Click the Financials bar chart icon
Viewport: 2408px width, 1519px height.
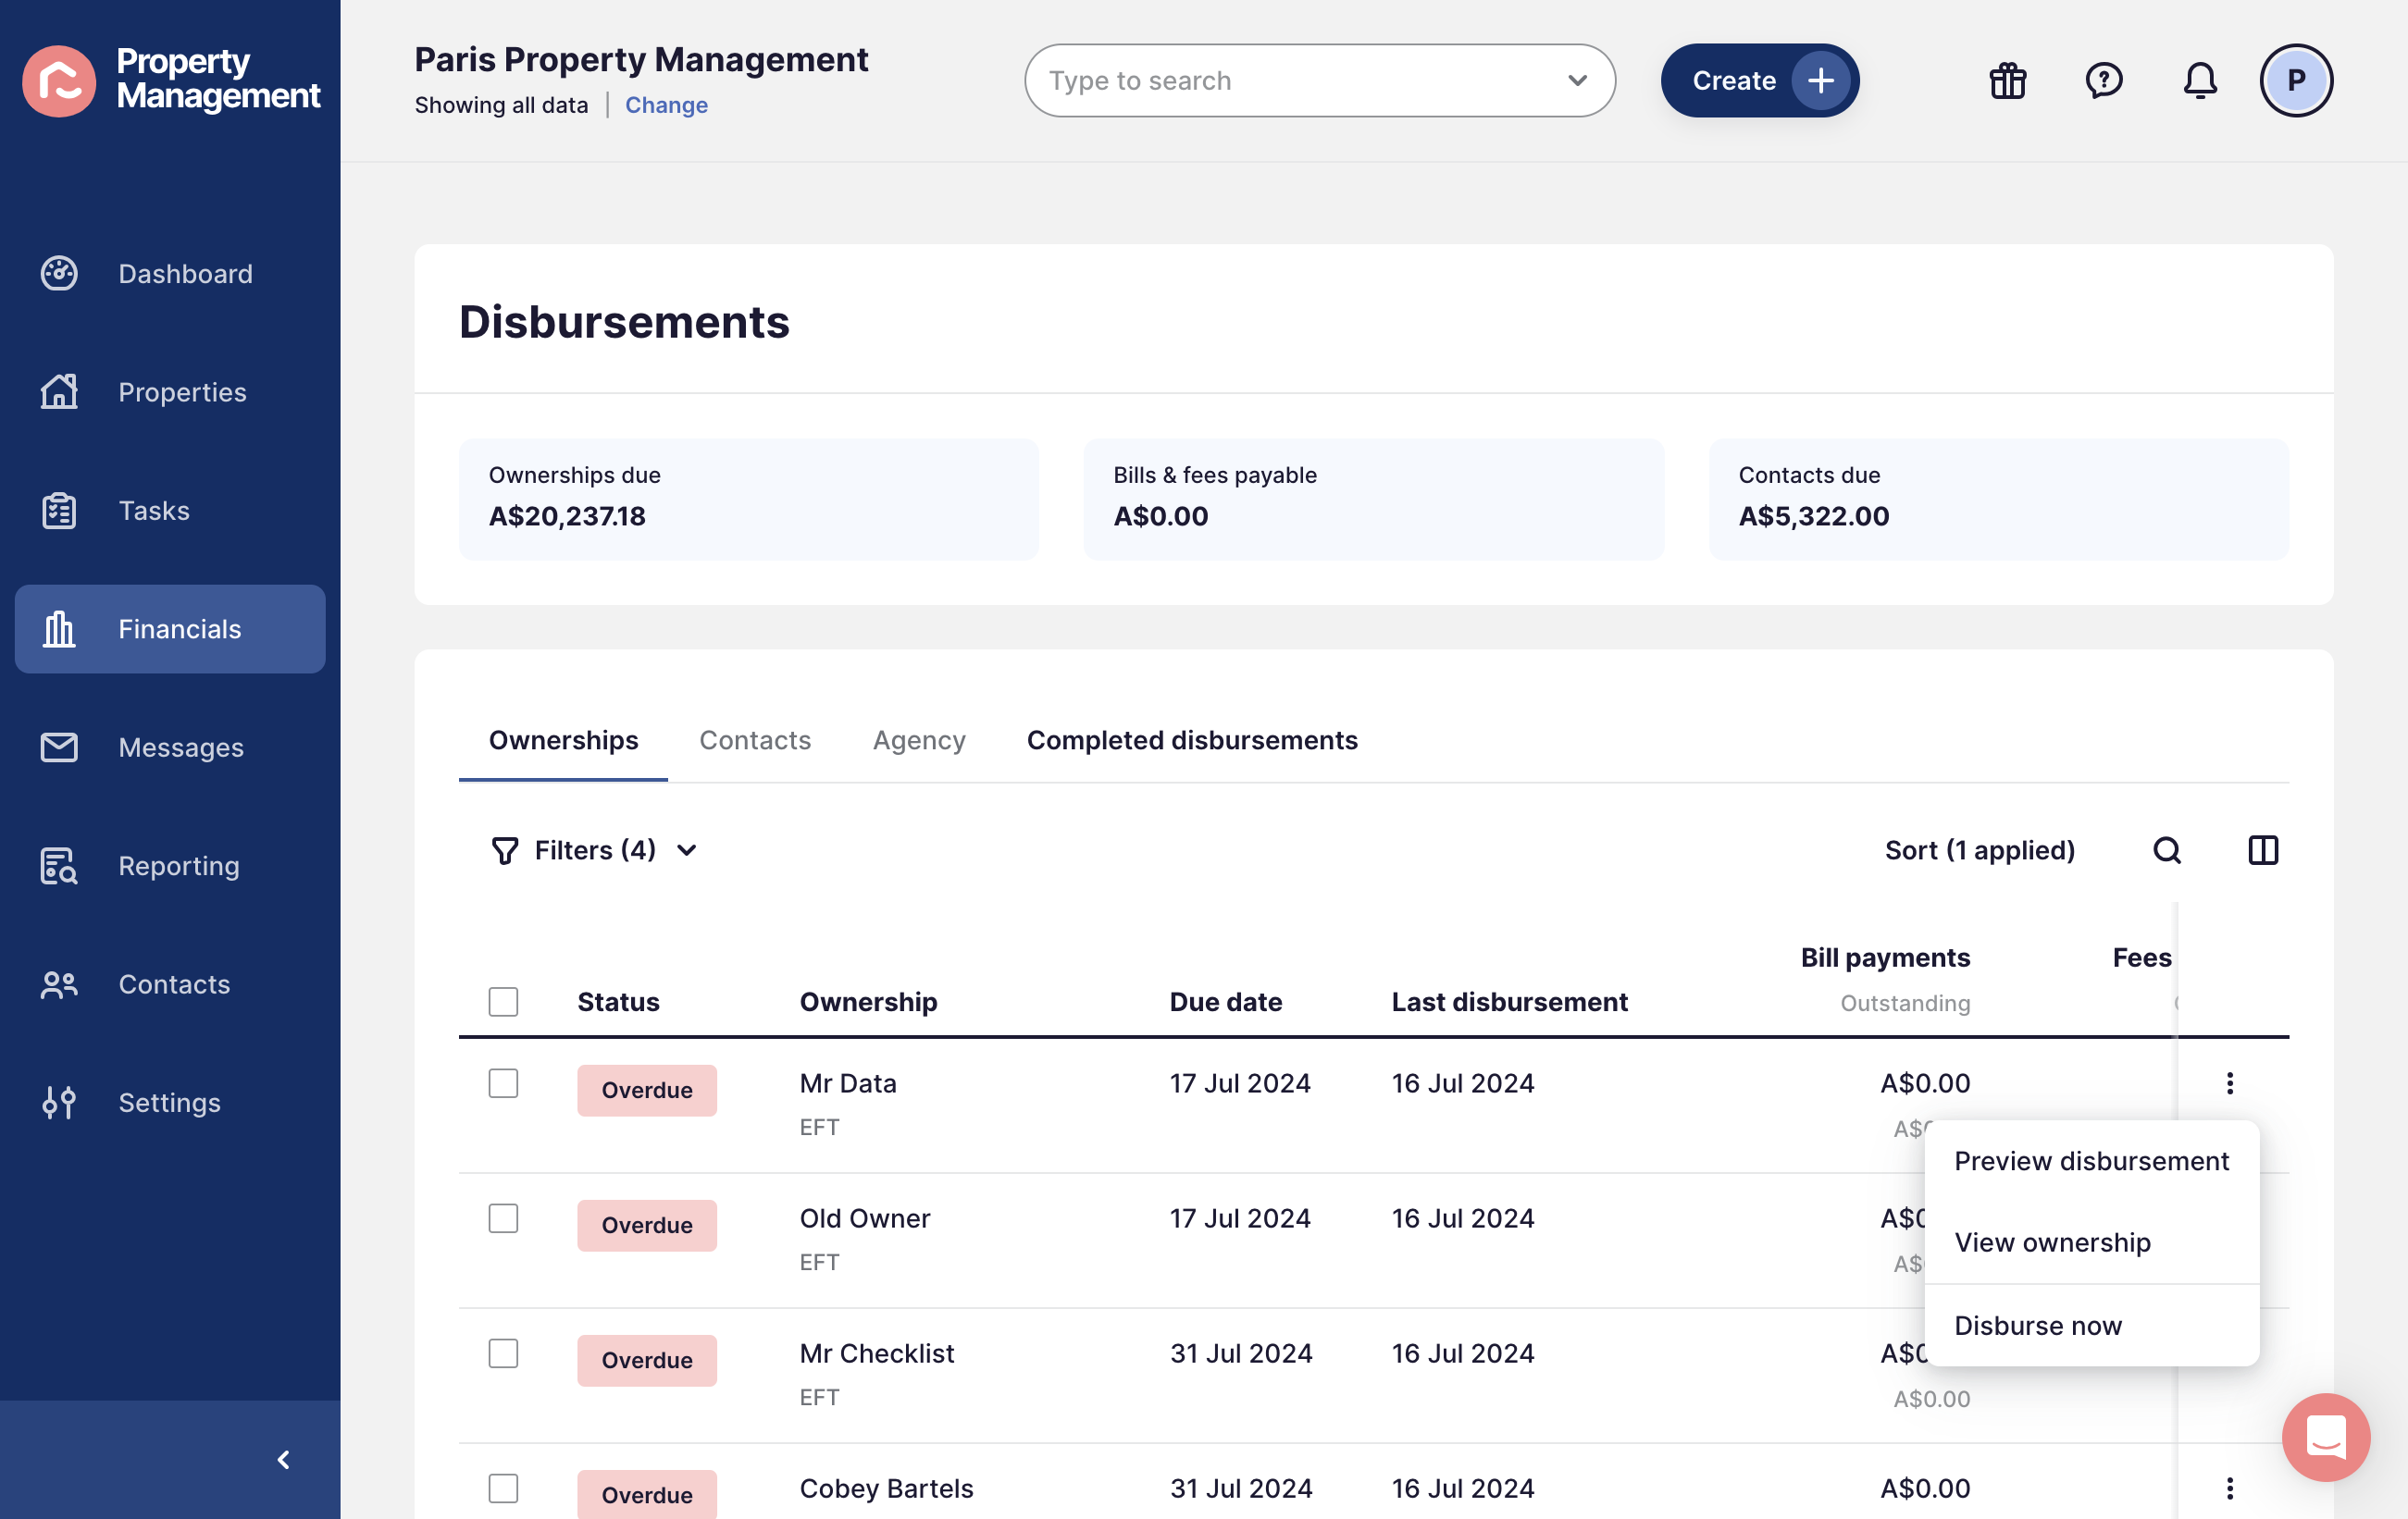click(59, 628)
